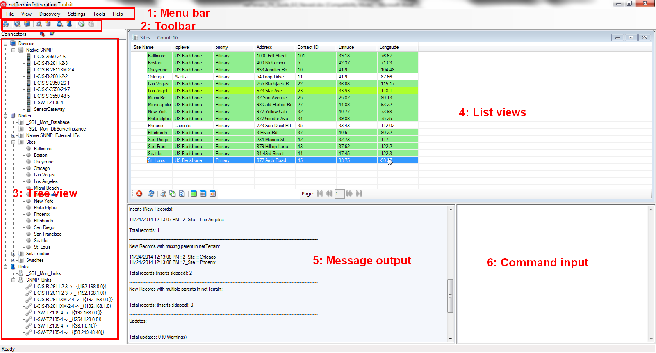
Task: Click the collapse connectors red arrow icon
Action: point(42,34)
